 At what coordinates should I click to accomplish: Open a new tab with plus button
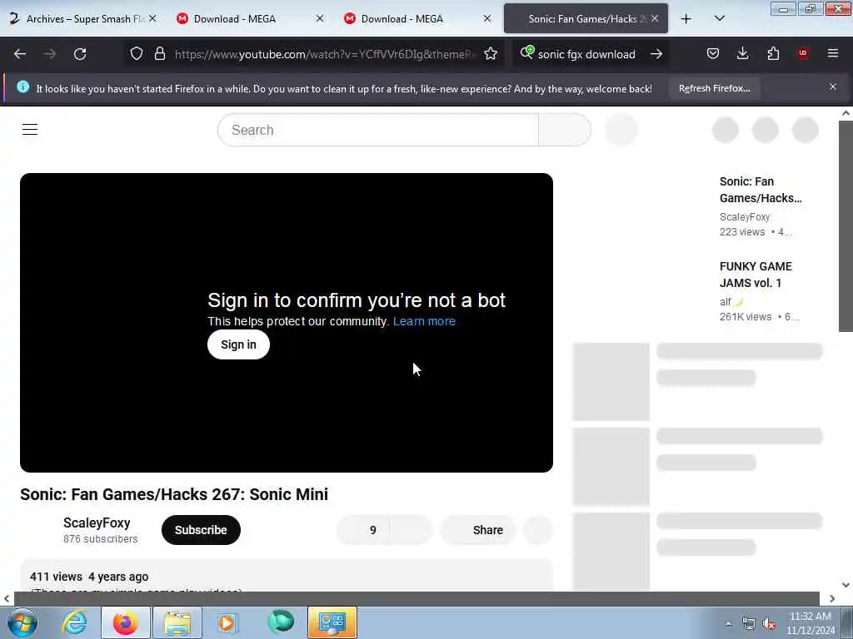click(686, 19)
